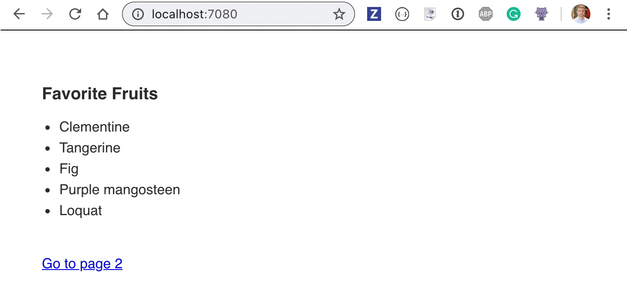View site information icon in address bar
Viewport: 627px width, 297px height.
[x=138, y=14]
